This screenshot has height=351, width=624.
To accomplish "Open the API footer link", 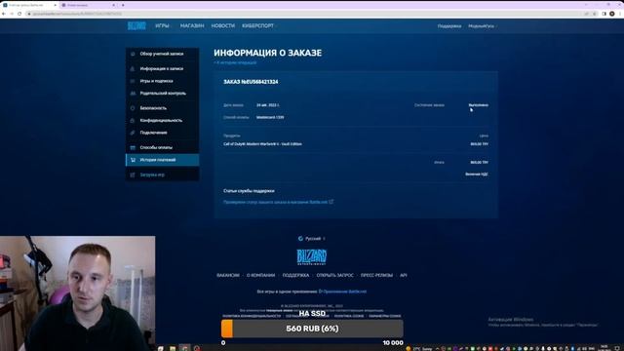I will tap(403, 275).
